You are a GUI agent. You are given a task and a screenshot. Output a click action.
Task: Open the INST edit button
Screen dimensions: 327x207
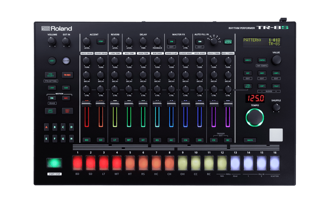pos(262,73)
